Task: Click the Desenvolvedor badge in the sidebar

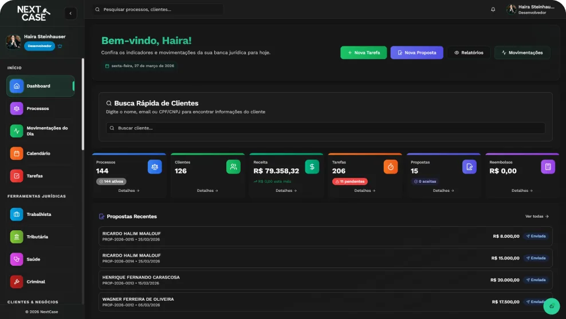Action: pyautogui.click(x=40, y=46)
